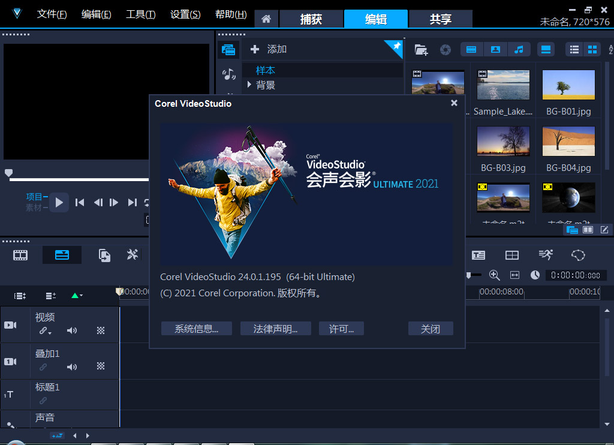
Task: Step to the previous frame
Action: point(98,202)
